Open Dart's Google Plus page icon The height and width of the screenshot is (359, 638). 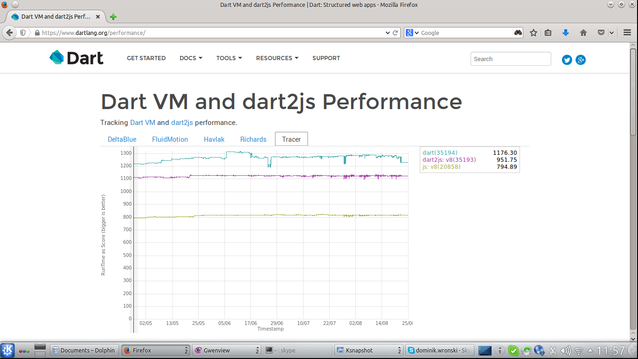point(581,60)
